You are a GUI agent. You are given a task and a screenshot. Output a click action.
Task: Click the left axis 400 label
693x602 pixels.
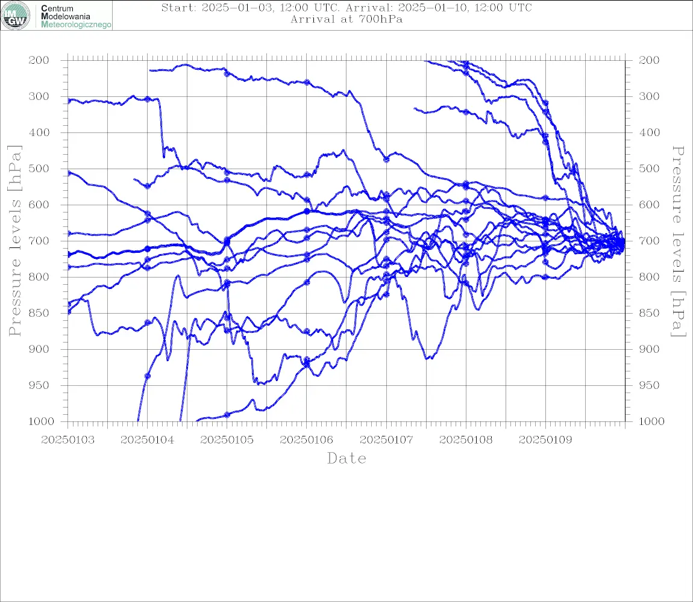coord(39,132)
